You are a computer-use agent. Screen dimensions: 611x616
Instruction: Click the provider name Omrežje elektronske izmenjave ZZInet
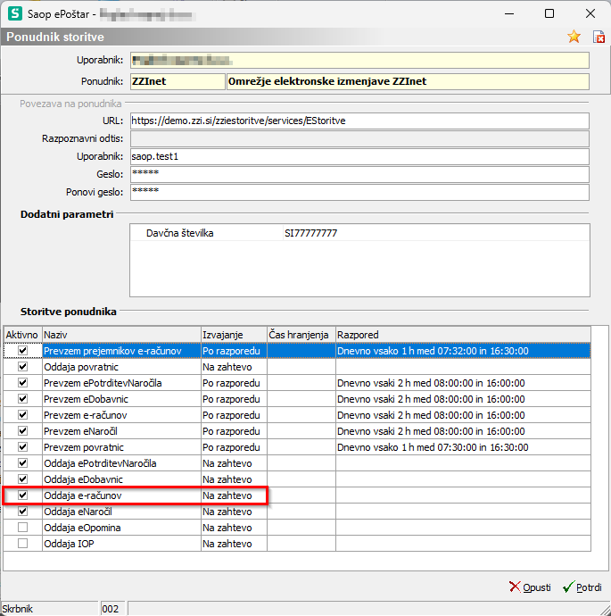click(408, 81)
